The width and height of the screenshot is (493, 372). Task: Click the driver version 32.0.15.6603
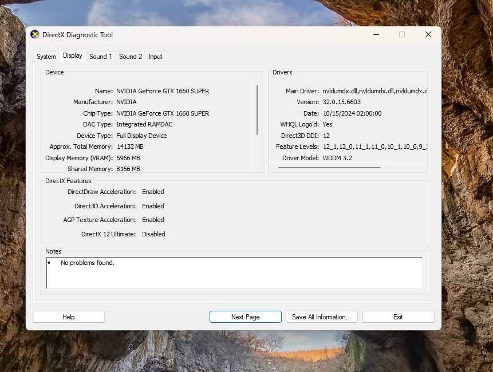341,102
